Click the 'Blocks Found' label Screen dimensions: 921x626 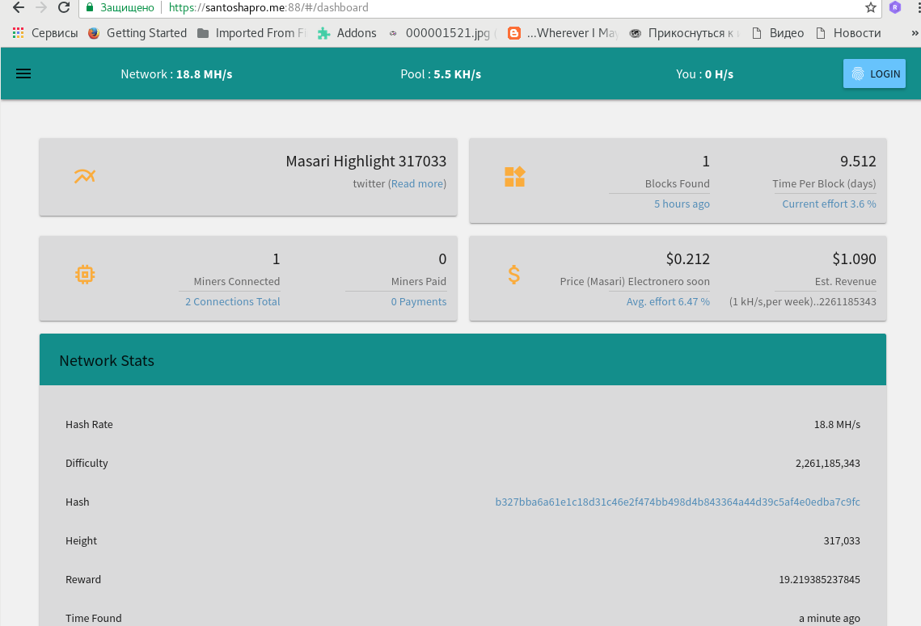pyautogui.click(x=678, y=183)
